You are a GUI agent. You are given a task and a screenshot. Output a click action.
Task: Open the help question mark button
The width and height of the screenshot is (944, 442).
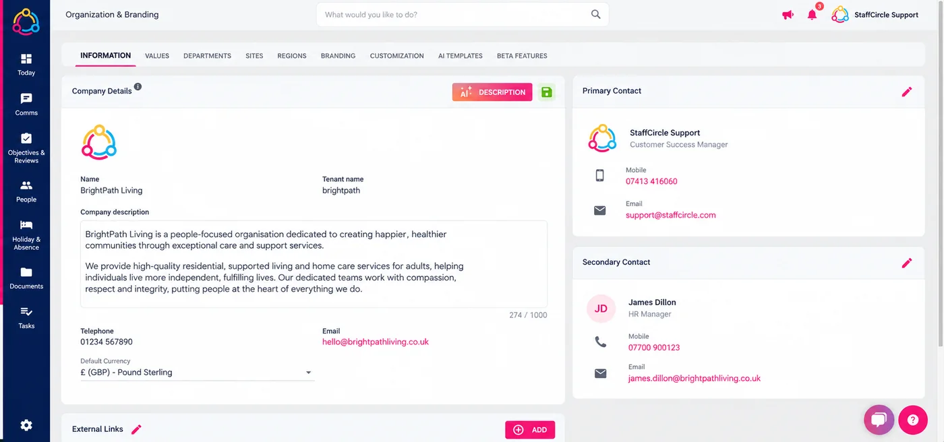[912, 420]
